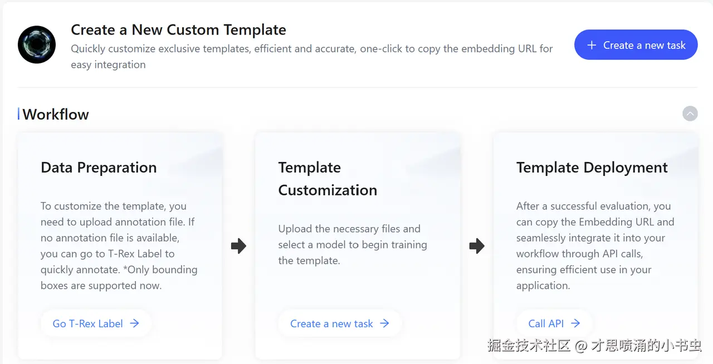This screenshot has width=713, height=364.
Task: Click the circular template avatar image
Action: [x=37, y=45]
